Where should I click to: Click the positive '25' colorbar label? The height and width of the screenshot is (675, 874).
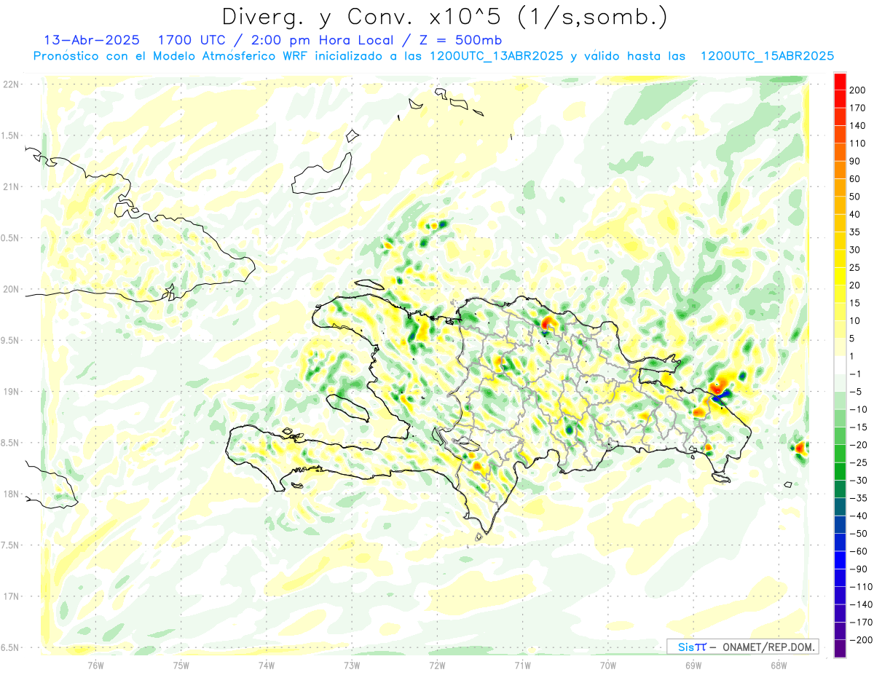coord(855,267)
